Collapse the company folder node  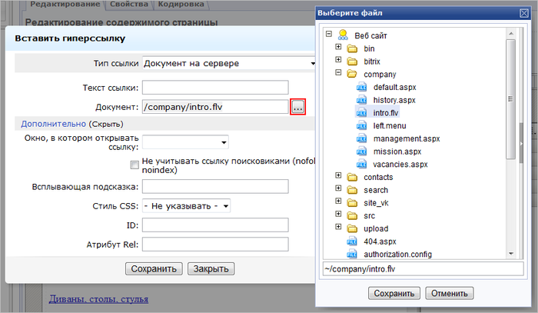338,72
